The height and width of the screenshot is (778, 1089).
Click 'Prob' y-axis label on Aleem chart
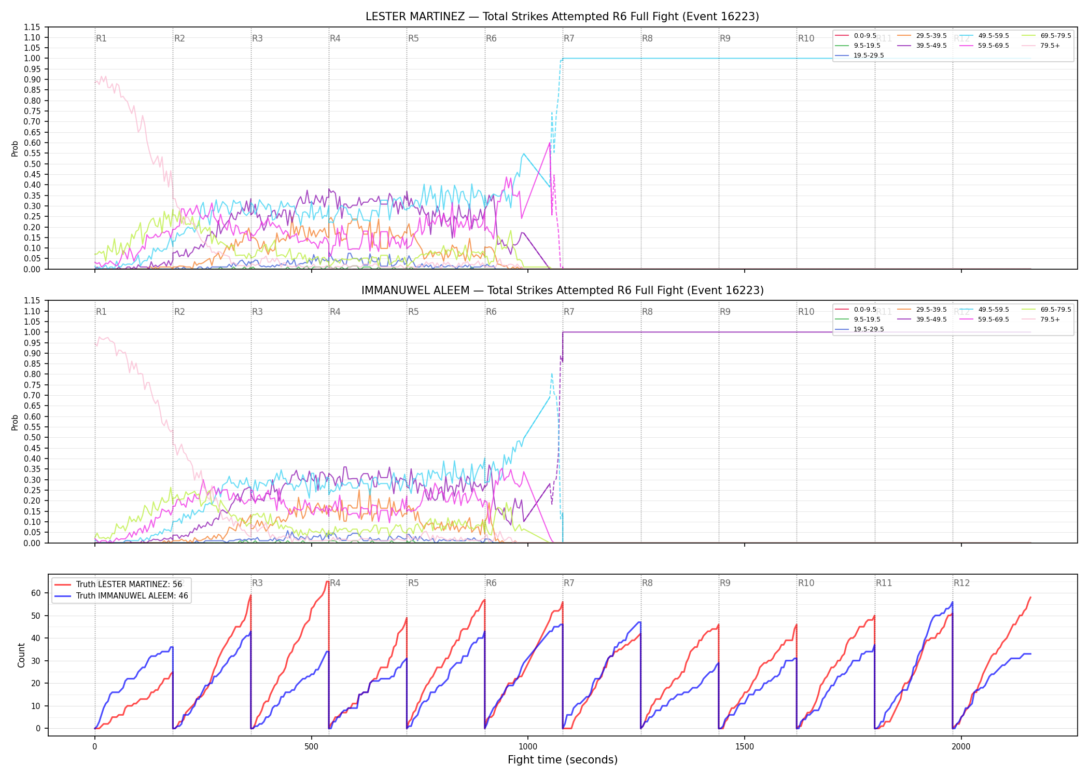pyautogui.click(x=15, y=422)
